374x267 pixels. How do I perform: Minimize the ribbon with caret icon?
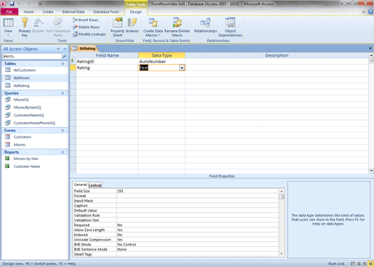pos(364,11)
